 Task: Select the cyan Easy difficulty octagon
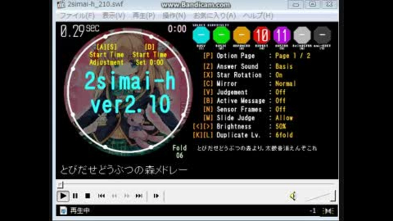pyautogui.click(x=201, y=35)
